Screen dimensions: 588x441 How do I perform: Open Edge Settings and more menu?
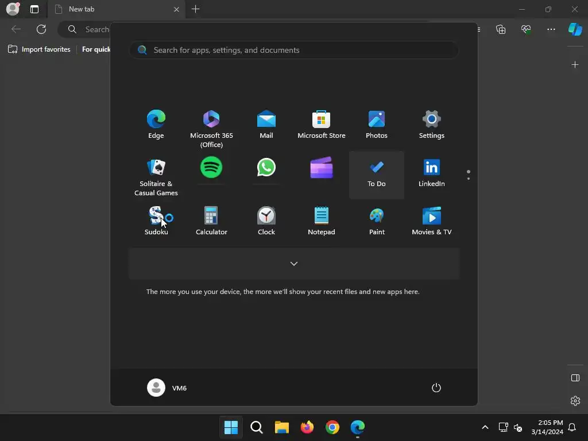click(551, 29)
